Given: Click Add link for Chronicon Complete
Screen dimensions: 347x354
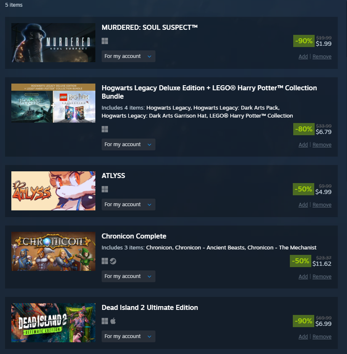Looking at the screenshot, I should coord(303,277).
